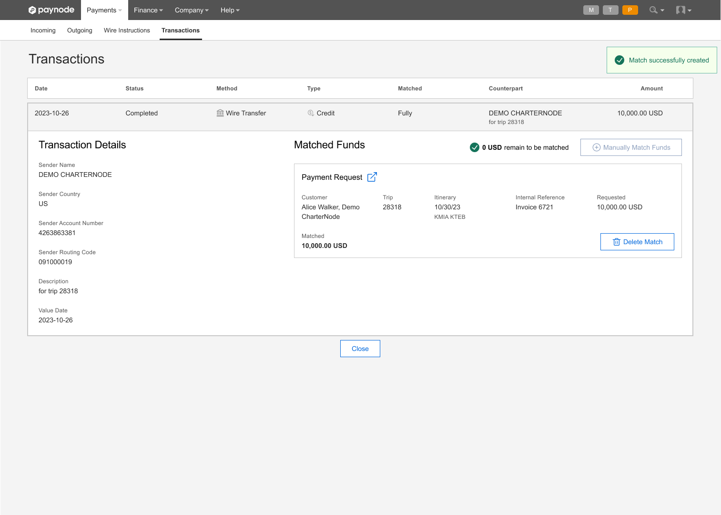Click the orange P environment badge
This screenshot has height=515, width=721.
point(630,10)
